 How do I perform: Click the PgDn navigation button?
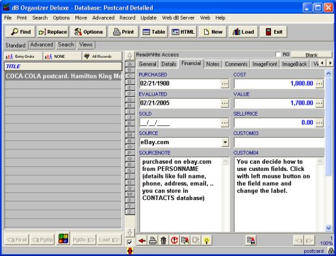coord(83,240)
